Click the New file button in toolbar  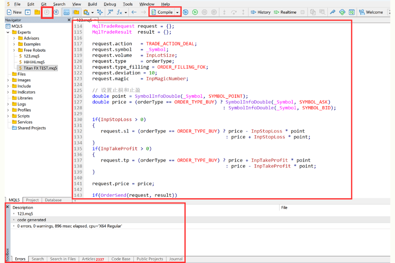coord(14,12)
